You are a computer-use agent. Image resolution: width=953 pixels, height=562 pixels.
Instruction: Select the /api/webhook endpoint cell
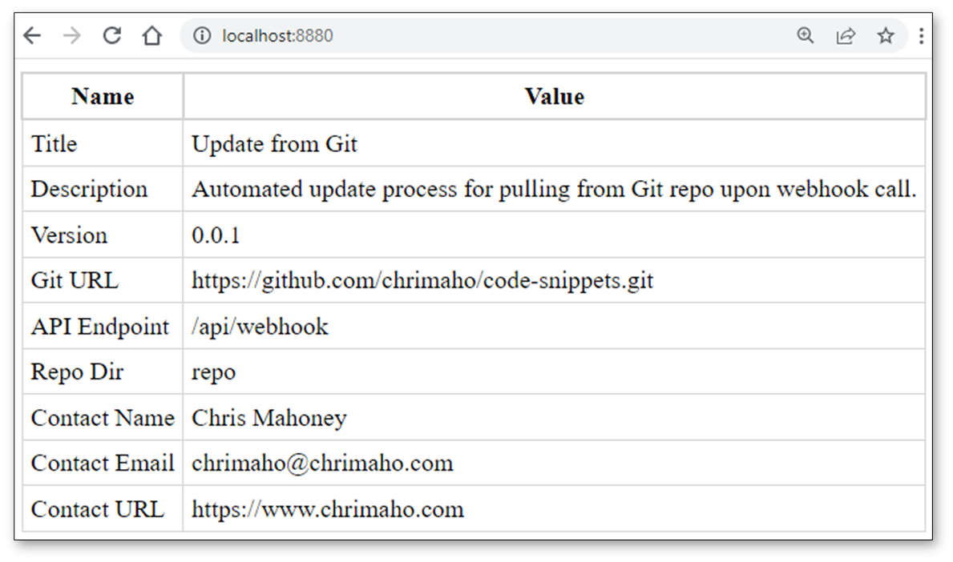click(x=555, y=327)
